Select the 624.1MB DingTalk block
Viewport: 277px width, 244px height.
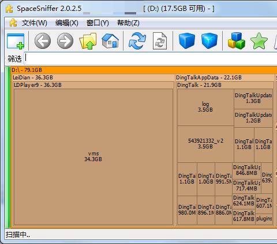(x=244, y=201)
